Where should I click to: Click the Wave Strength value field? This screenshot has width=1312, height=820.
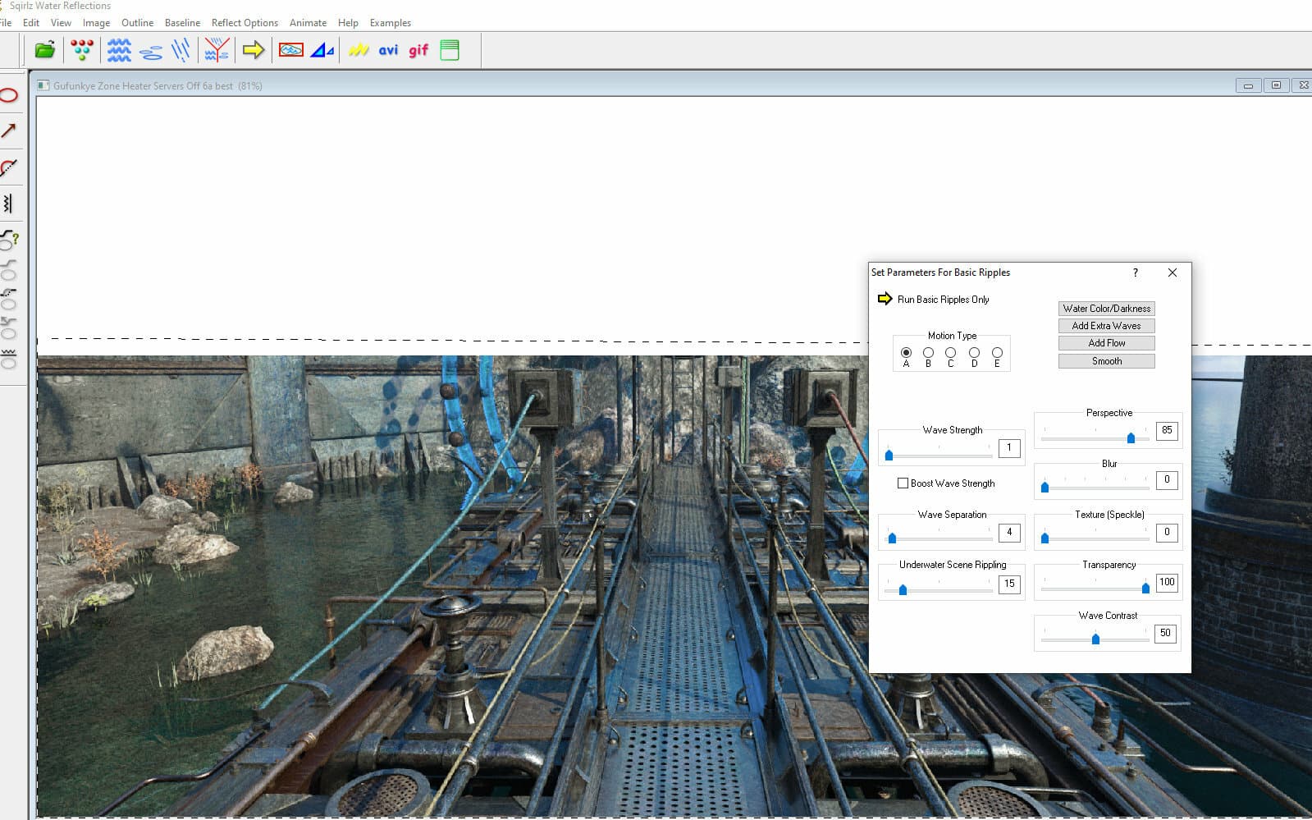tap(1009, 448)
